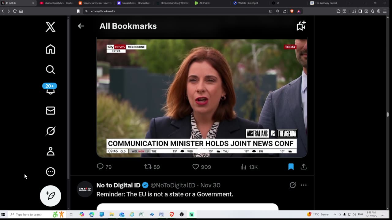
Task: Open Brave Shields lion icon
Action: pyautogui.click(x=292, y=11)
